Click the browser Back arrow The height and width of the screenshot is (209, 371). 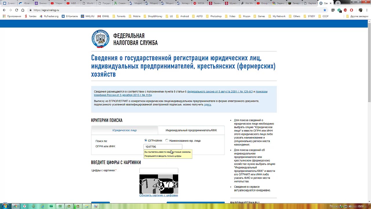coord(4,10)
